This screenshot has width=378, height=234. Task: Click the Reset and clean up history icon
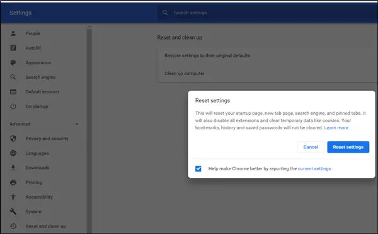(13, 226)
